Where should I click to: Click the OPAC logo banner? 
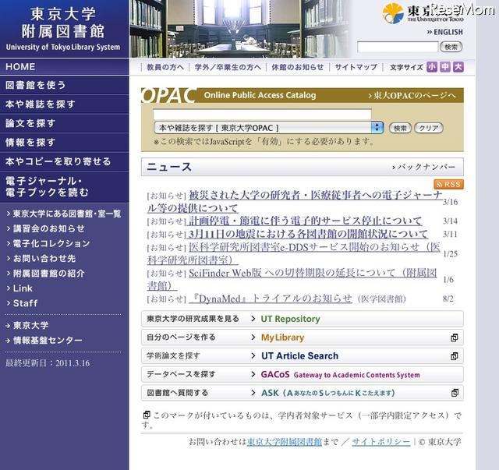pos(168,95)
